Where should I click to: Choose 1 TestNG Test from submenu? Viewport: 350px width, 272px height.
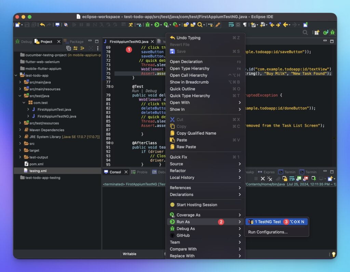(276, 221)
